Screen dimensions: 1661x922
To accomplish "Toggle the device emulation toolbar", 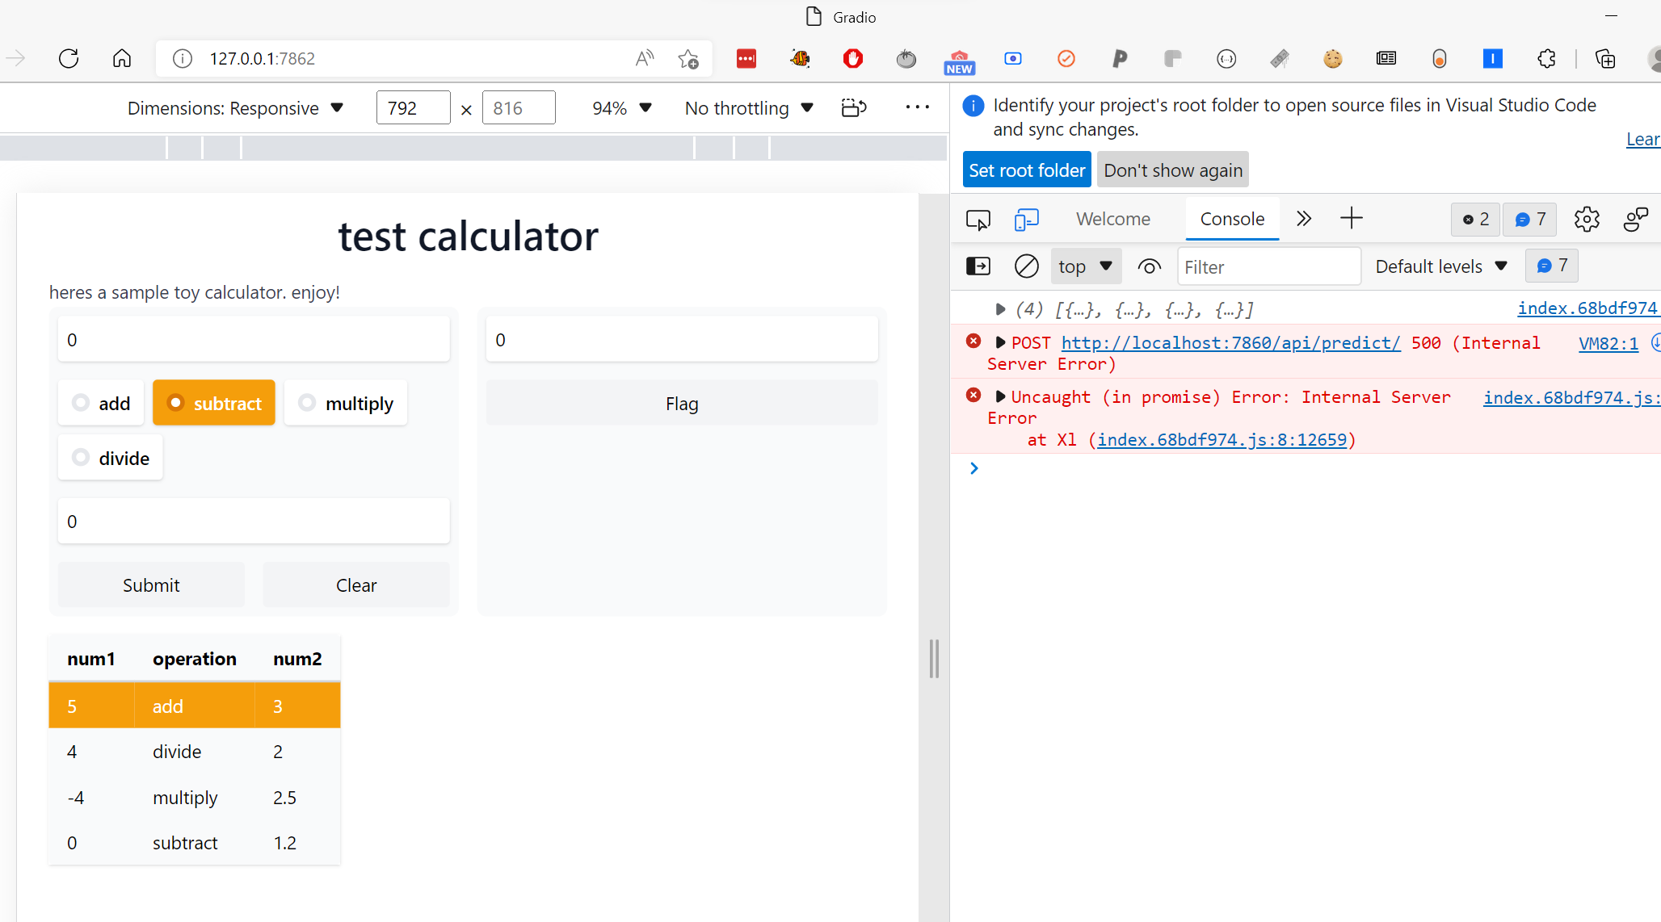I will pos(1027,219).
